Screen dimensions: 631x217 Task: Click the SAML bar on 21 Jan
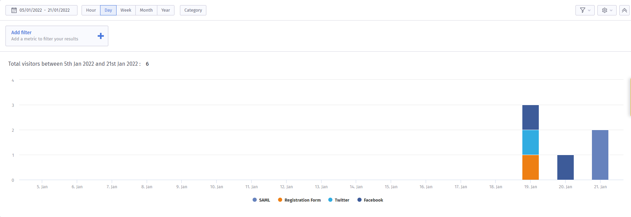[x=600, y=155]
